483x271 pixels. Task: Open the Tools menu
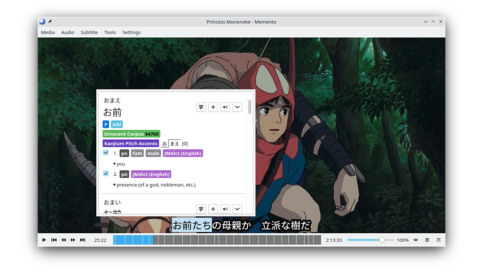point(110,32)
